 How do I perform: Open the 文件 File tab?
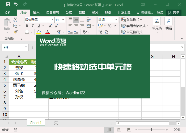click(x=8, y=13)
